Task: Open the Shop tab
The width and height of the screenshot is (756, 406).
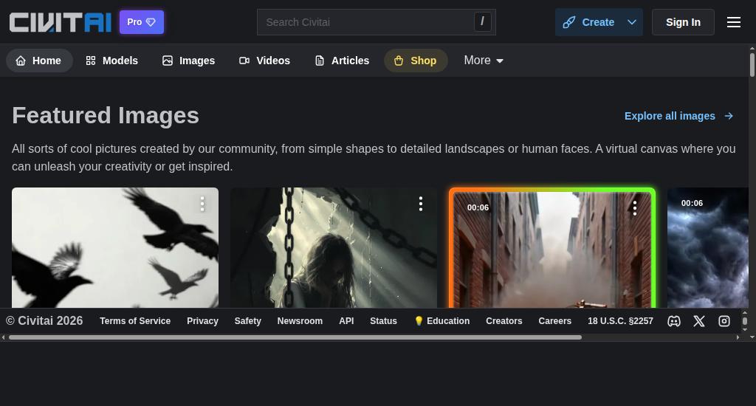Action: click(416, 61)
